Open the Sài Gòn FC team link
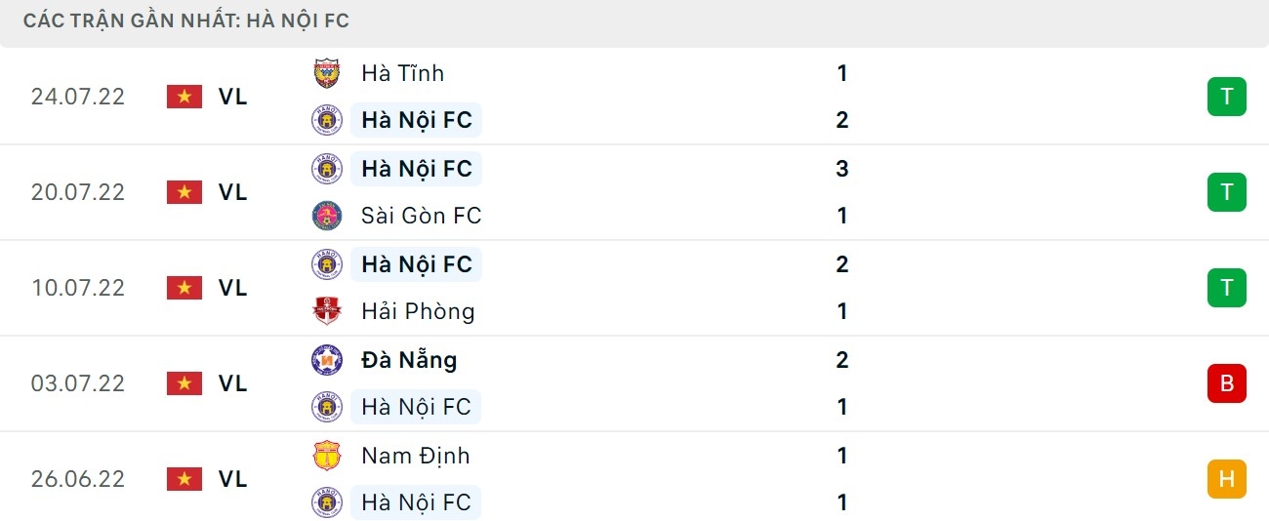This screenshot has width=1269, height=521. point(421,216)
